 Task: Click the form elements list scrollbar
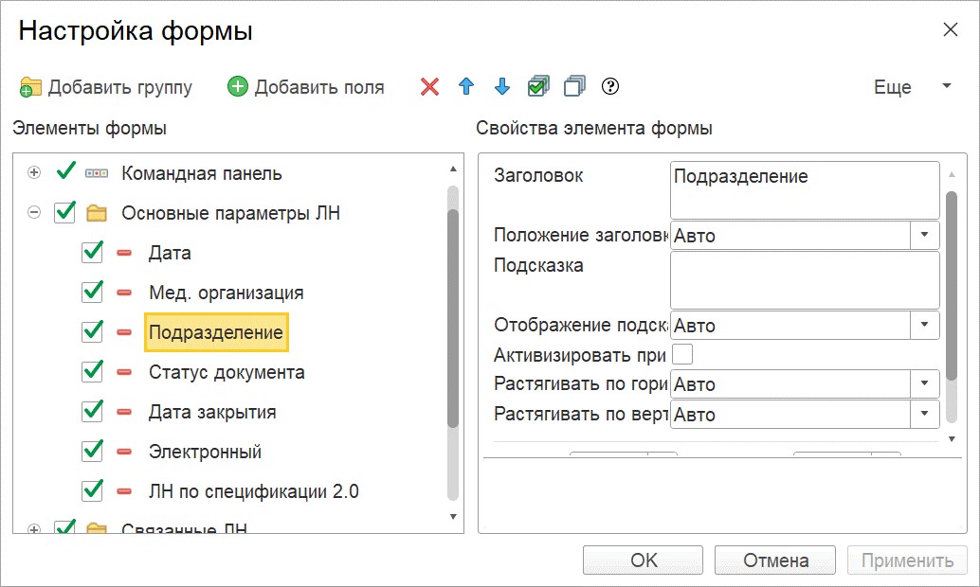453,322
